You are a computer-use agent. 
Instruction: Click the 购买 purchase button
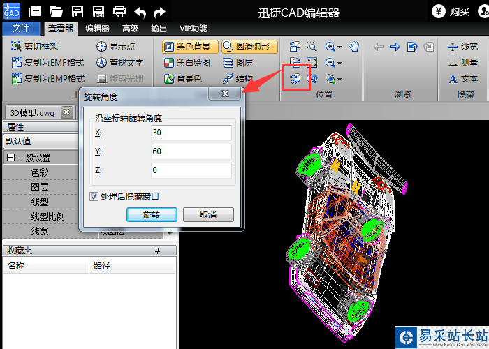click(x=451, y=12)
